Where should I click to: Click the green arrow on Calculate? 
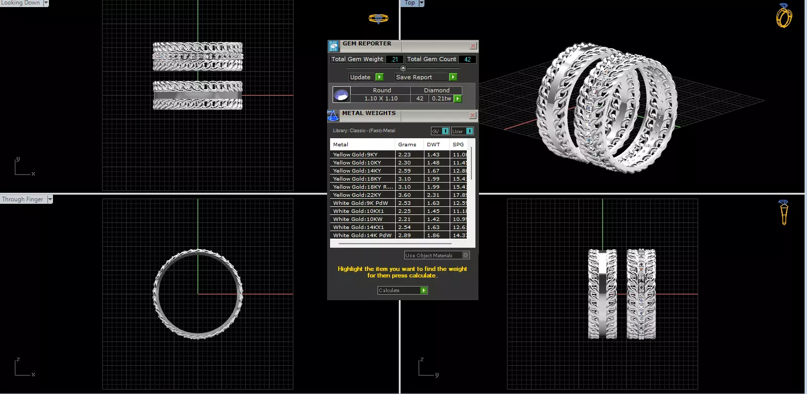pyautogui.click(x=424, y=291)
